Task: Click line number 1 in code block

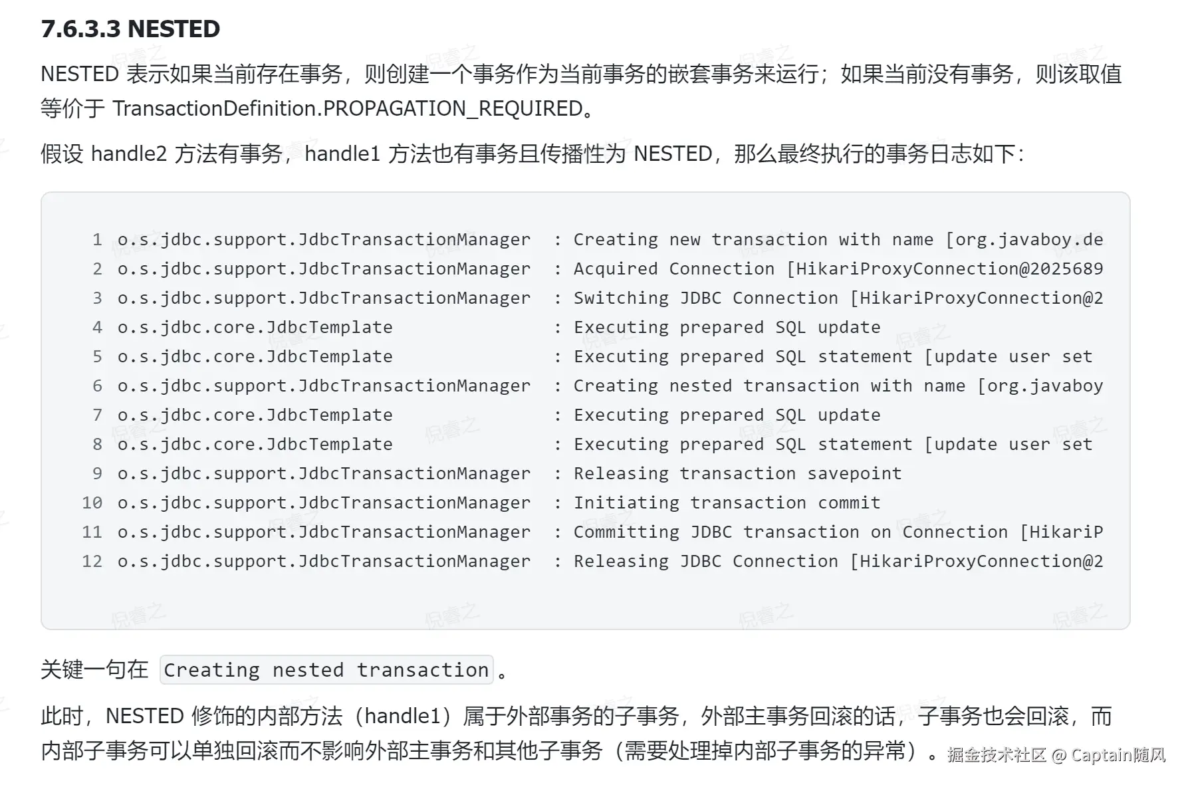Action: coord(97,239)
